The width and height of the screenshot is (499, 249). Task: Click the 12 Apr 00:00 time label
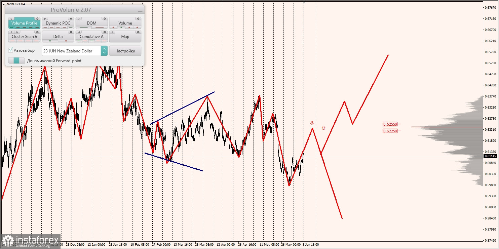click(225, 245)
